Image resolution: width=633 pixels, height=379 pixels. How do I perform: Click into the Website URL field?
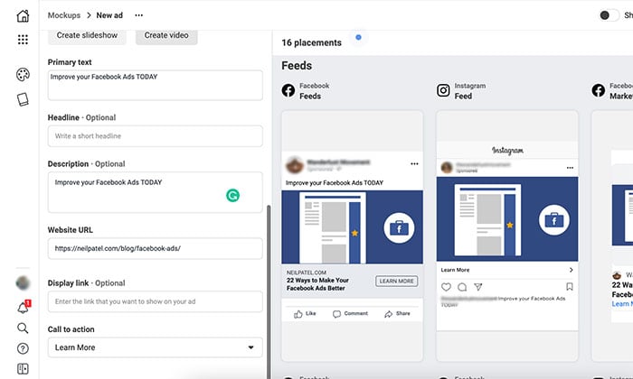coord(155,248)
